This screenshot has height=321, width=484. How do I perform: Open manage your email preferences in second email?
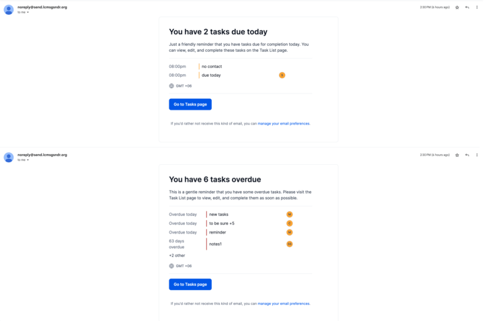pos(284,304)
